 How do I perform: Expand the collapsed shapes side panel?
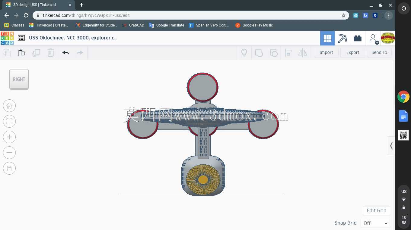(x=391, y=146)
